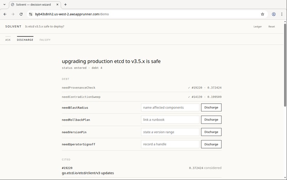Image resolution: width=287 pixels, height=180 pixels.
Task: Click the Reset link
Action: [x=272, y=27]
